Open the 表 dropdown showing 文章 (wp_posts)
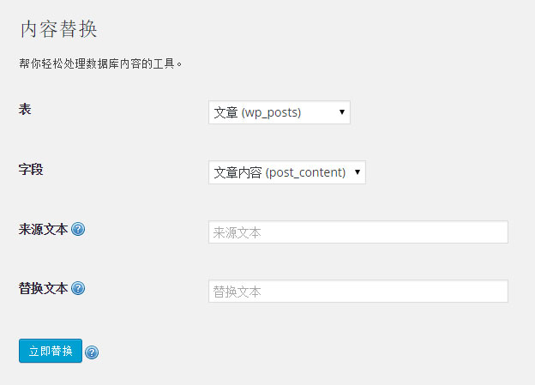Viewport: 535px width, 385px height. pyautogui.click(x=280, y=112)
